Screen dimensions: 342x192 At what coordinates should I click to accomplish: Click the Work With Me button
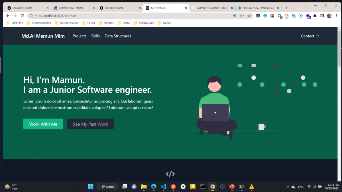pos(43,124)
